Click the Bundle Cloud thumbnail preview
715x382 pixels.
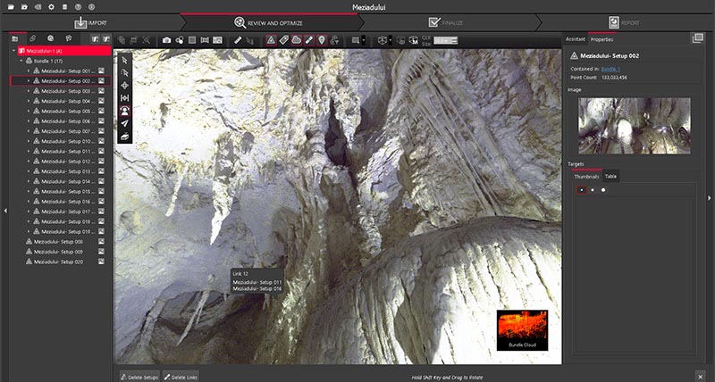click(522, 329)
